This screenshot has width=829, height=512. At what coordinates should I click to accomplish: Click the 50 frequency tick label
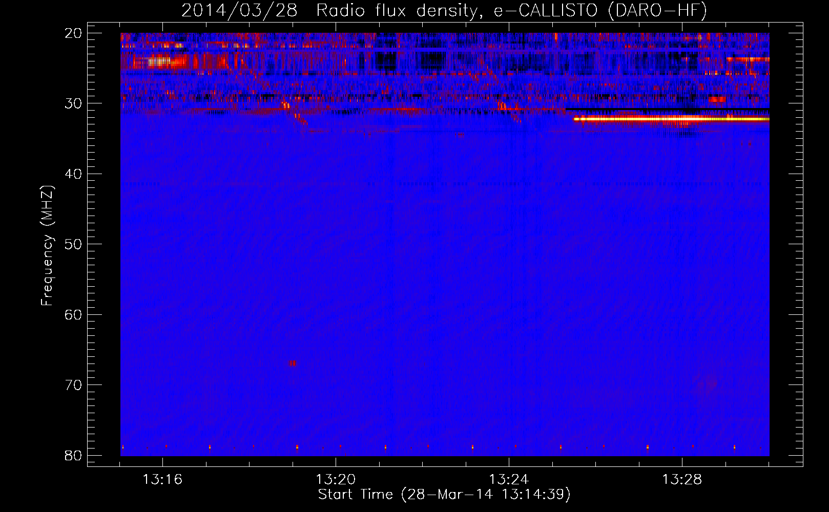coord(73,244)
